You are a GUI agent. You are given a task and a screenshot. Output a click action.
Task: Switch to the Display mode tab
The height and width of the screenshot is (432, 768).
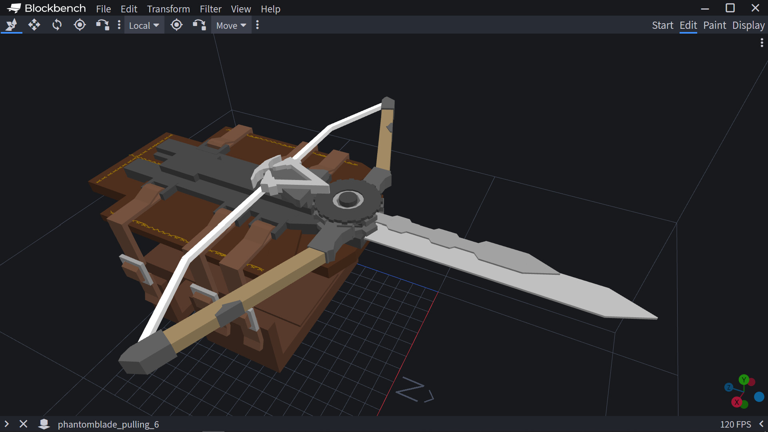coord(748,25)
